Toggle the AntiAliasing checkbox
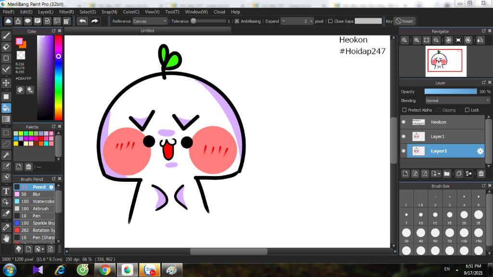493x277 pixels. [x=237, y=21]
